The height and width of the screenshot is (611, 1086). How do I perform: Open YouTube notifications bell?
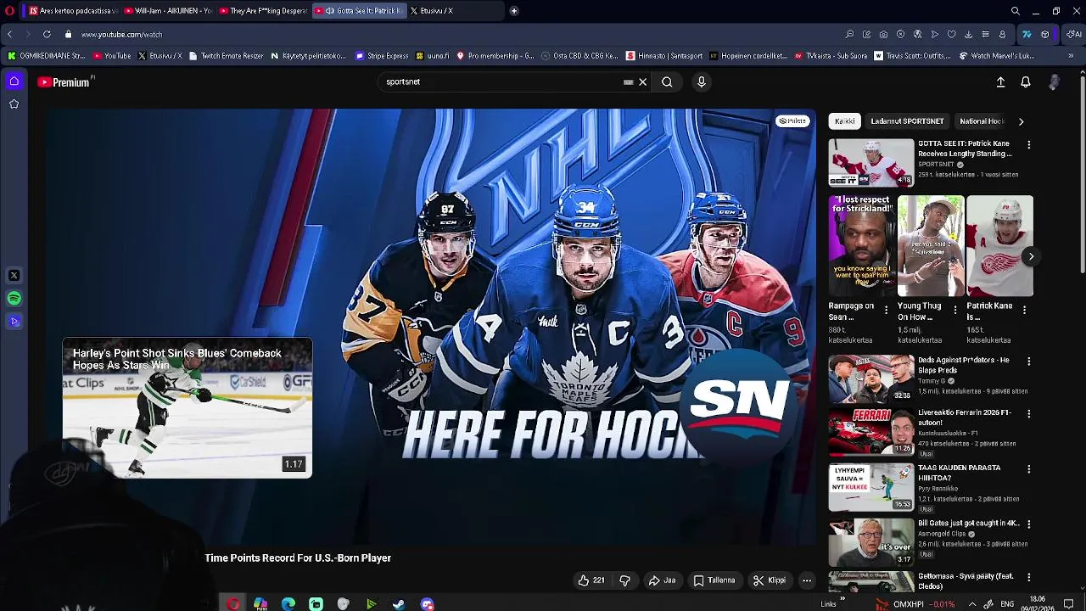point(1026,82)
